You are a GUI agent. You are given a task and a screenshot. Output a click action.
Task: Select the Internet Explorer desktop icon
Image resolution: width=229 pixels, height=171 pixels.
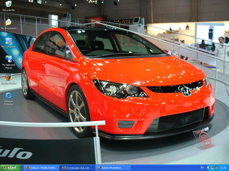(x=9, y=96)
